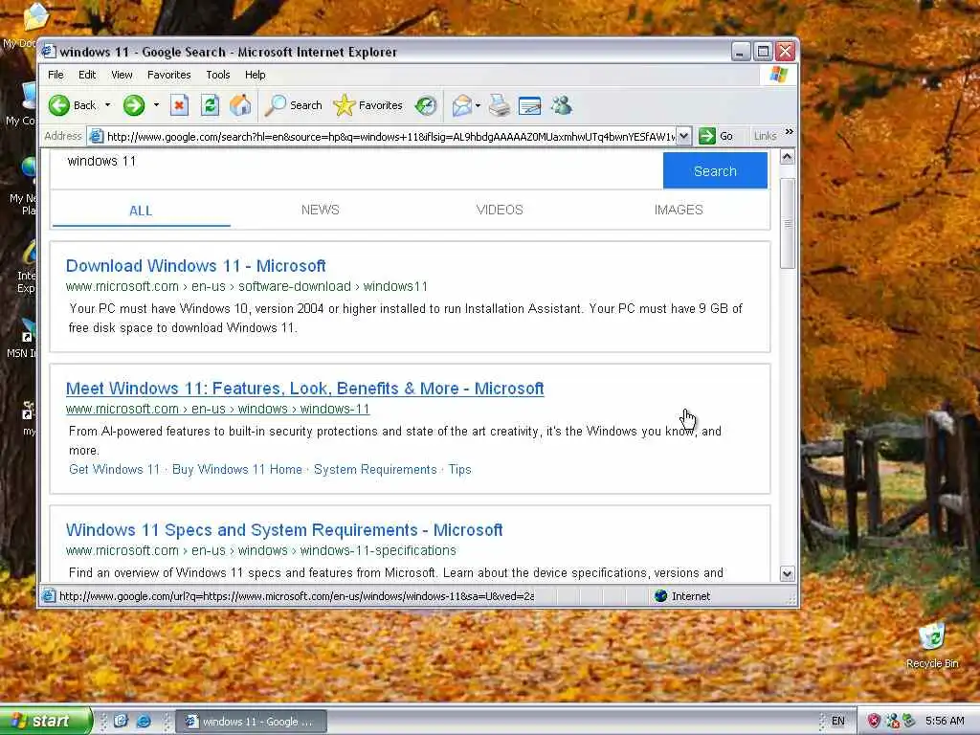Open the Start menu
980x735 pixels.
click(46, 721)
